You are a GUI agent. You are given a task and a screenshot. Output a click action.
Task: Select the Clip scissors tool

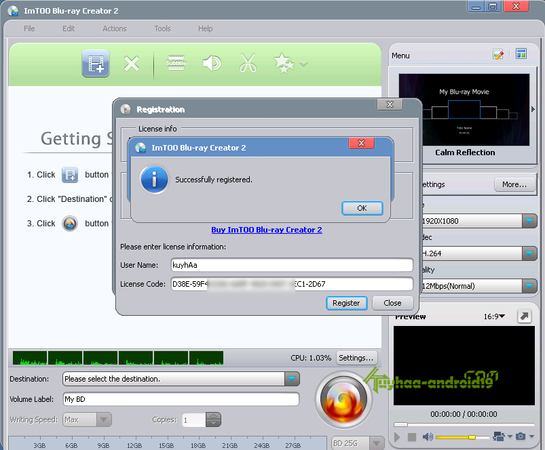(x=248, y=63)
